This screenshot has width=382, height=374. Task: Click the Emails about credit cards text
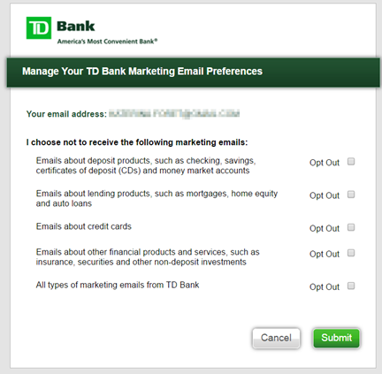84,226
